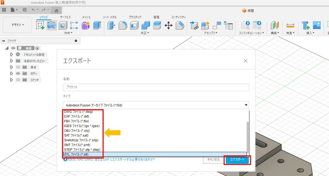This screenshot has height=176, width=329.
Task: Click the New Component icon
Action: coord(205,25)
